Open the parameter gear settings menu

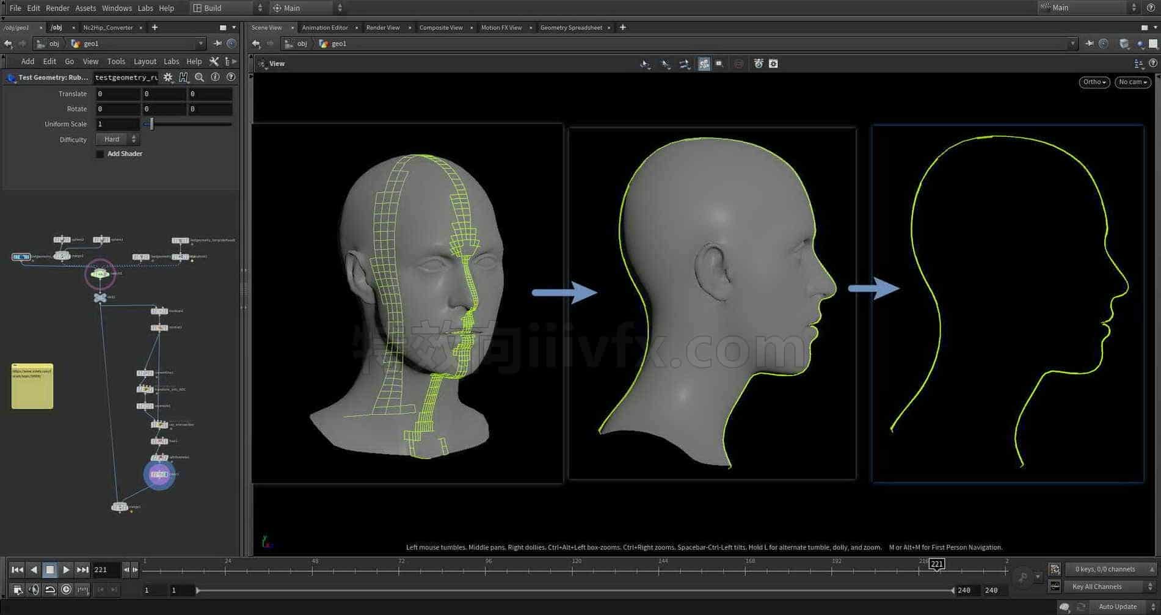pos(168,78)
